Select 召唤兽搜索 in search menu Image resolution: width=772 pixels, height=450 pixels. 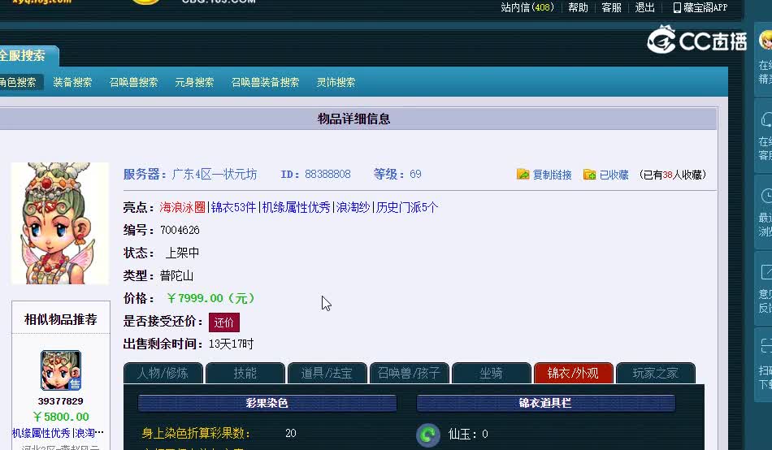[x=133, y=82]
